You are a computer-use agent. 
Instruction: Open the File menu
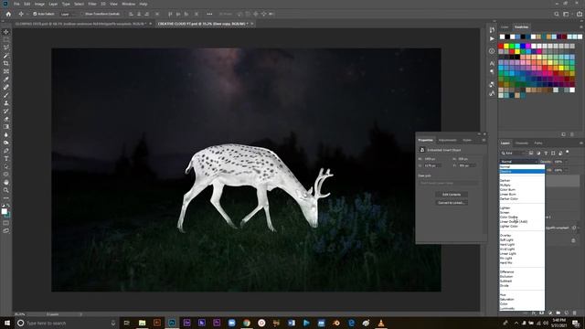click(16, 4)
